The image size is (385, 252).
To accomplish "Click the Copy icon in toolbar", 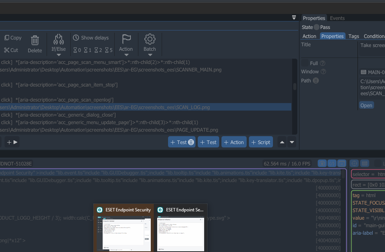I will pos(7,38).
